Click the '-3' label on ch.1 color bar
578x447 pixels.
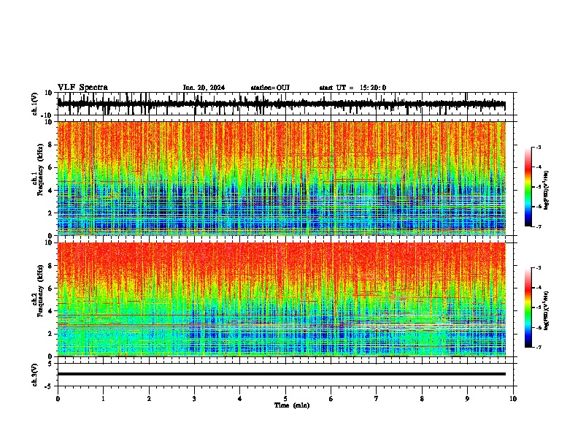(539, 148)
